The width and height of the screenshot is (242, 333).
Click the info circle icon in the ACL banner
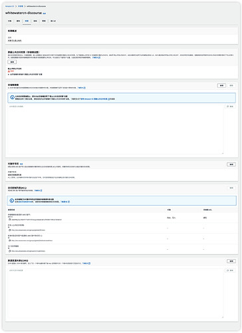(x=12, y=200)
